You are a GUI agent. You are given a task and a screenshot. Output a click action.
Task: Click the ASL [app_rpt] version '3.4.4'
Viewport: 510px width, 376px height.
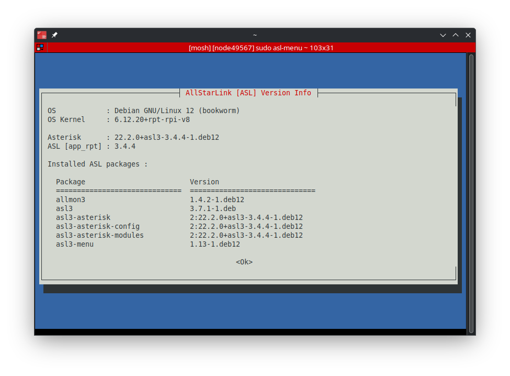pyautogui.click(x=124, y=147)
